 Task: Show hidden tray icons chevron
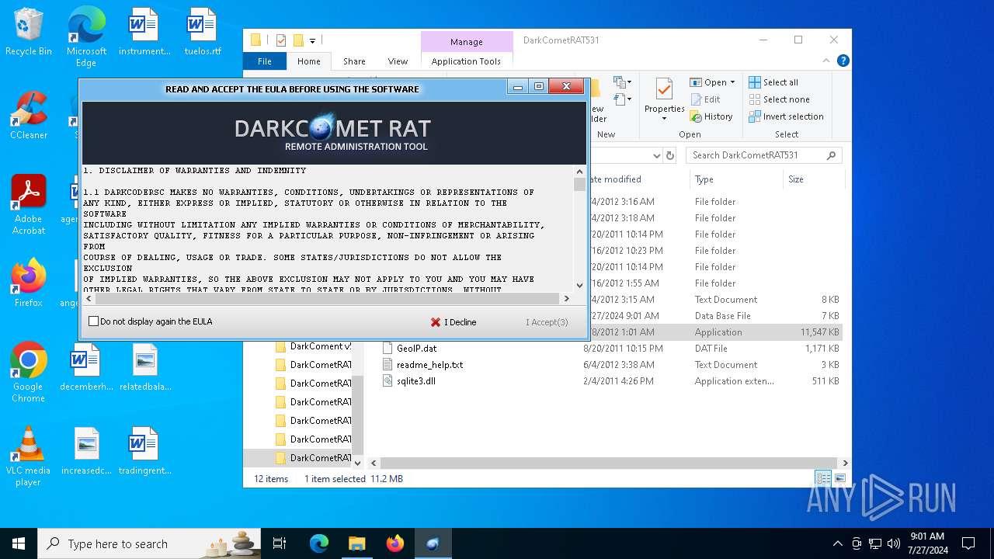(837, 543)
